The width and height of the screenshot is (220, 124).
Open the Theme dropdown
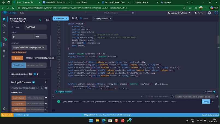[x=200, y=13]
